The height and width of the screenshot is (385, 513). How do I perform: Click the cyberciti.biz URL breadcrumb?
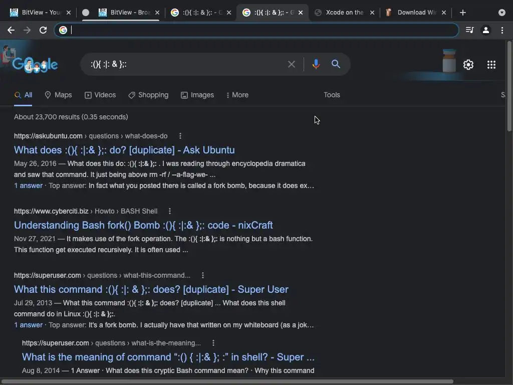pos(86,211)
